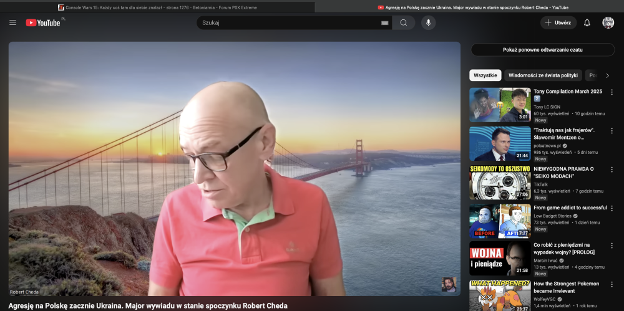The width and height of the screenshot is (624, 311).
Task: Open the Utwórz create menu
Action: point(558,22)
